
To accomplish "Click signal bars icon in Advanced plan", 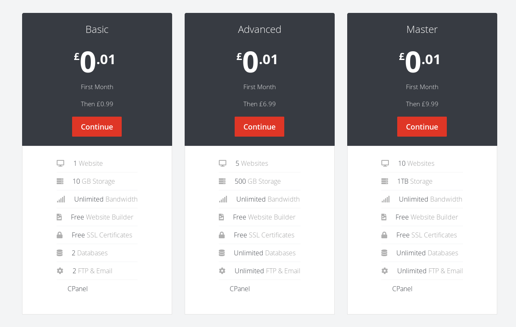I will click(x=223, y=199).
